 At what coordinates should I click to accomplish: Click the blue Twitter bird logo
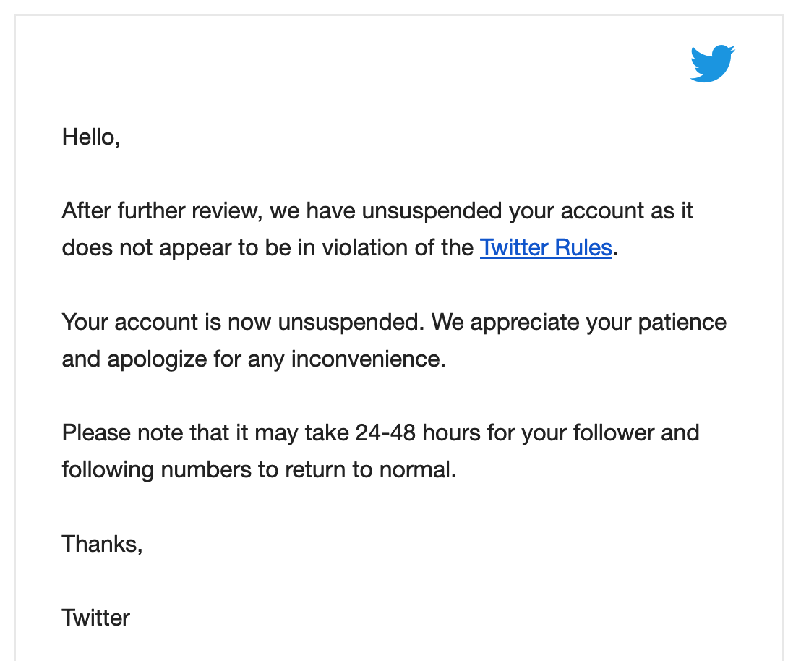712,64
